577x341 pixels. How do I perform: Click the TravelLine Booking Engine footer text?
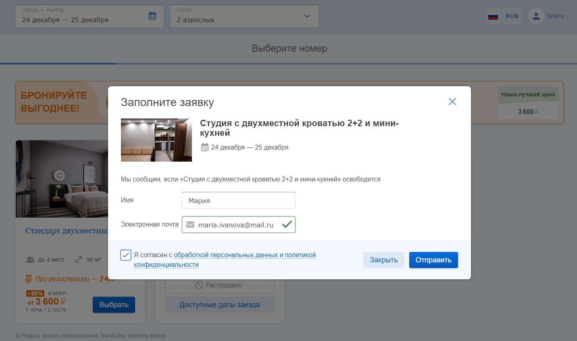pos(91,335)
